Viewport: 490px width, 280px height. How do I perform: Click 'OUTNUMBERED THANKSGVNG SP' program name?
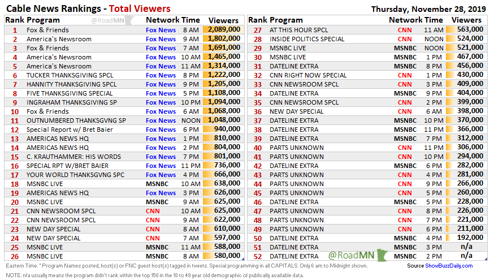tap(76, 120)
